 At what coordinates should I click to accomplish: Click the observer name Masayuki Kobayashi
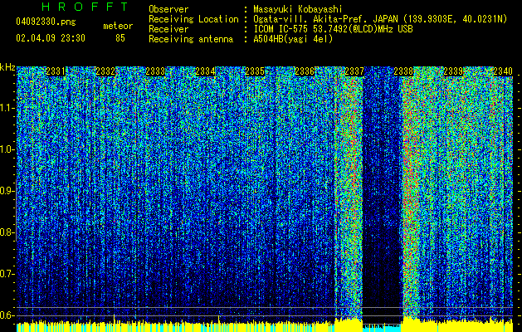[x=298, y=9]
